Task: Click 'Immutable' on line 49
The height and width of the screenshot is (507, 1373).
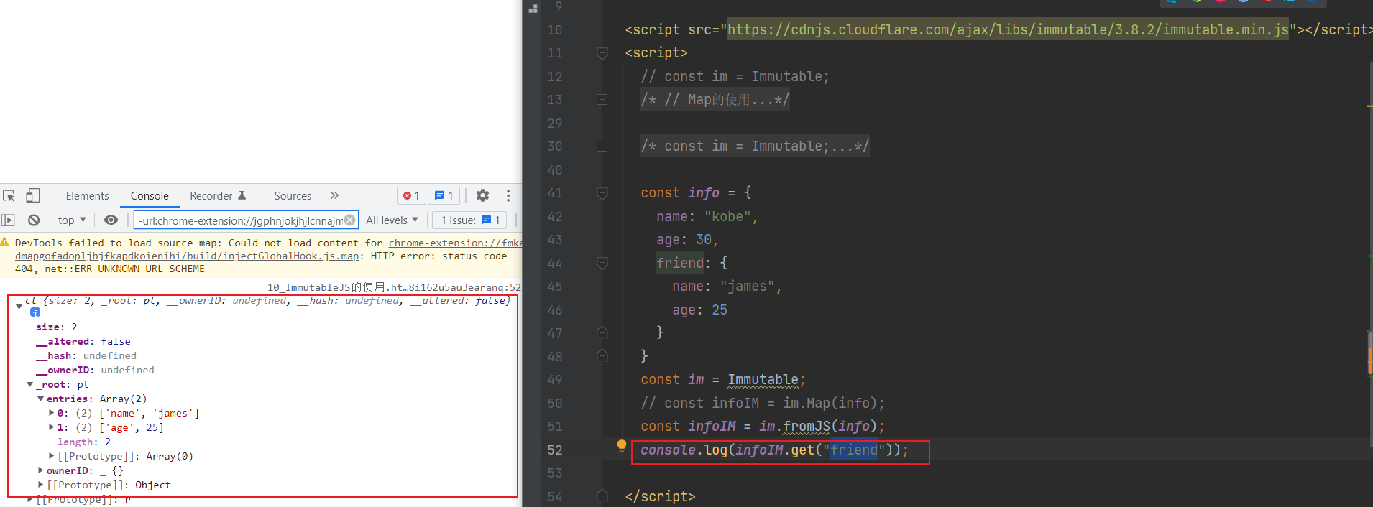Action: (x=763, y=379)
